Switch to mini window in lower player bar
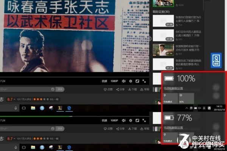 tap(137, 120)
